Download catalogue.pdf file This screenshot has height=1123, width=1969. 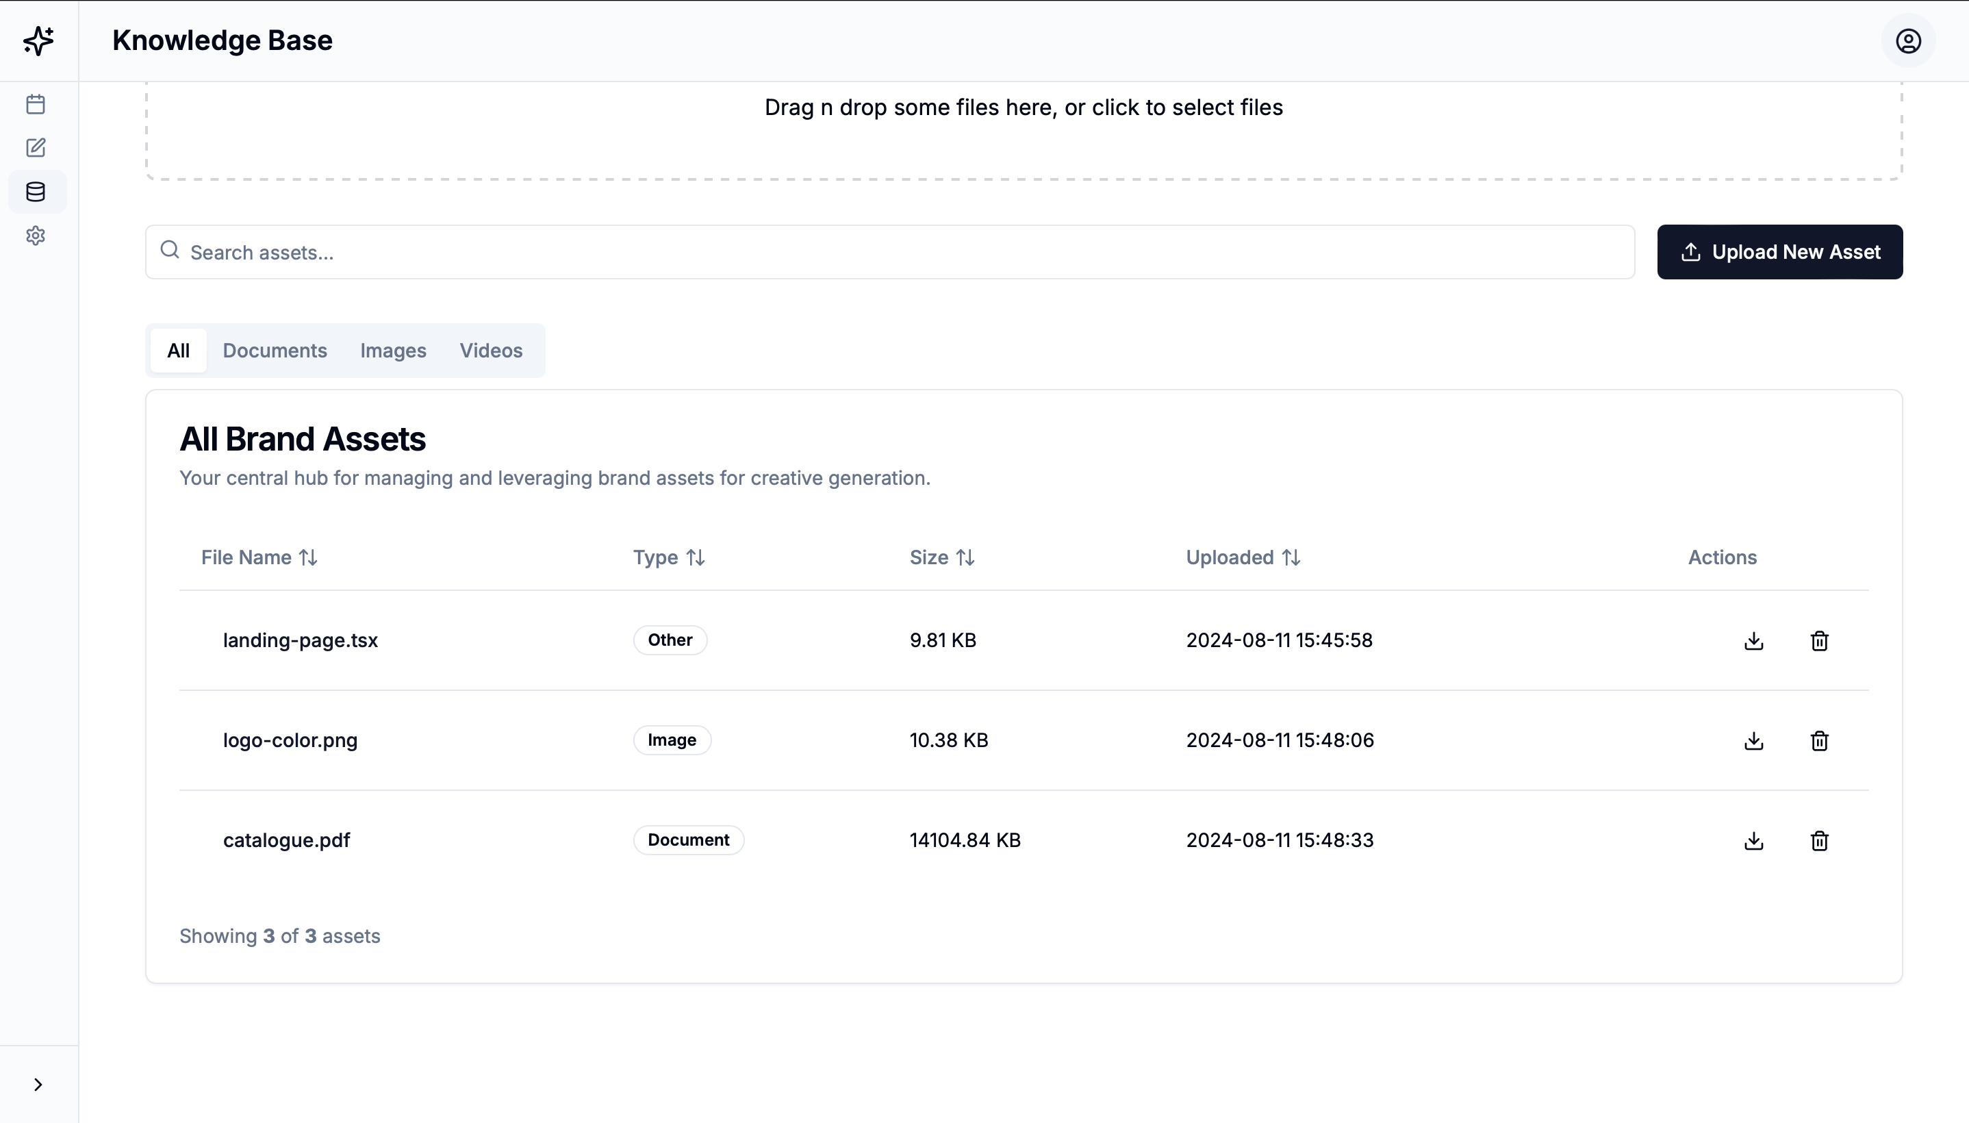1753,841
